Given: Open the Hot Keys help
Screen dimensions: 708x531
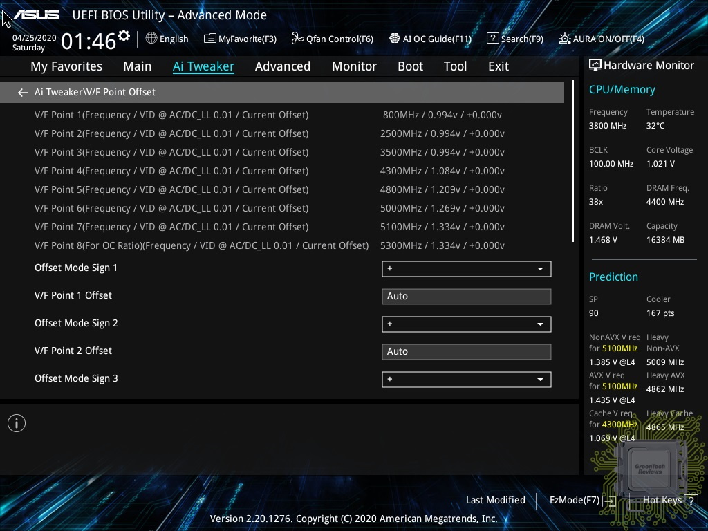Looking at the screenshot, I should (670, 501).
